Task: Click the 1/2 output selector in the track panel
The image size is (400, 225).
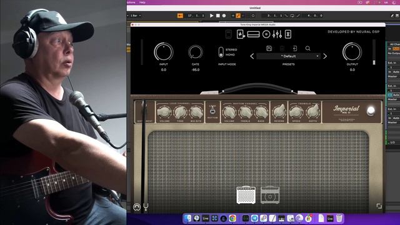Action: coord(394,142)
